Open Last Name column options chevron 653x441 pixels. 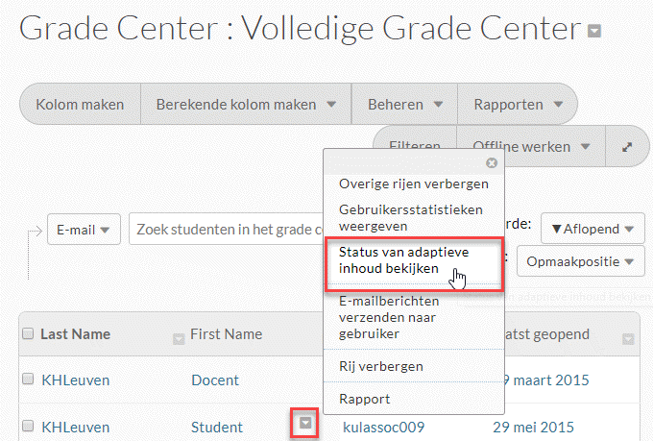coord(178,337)
